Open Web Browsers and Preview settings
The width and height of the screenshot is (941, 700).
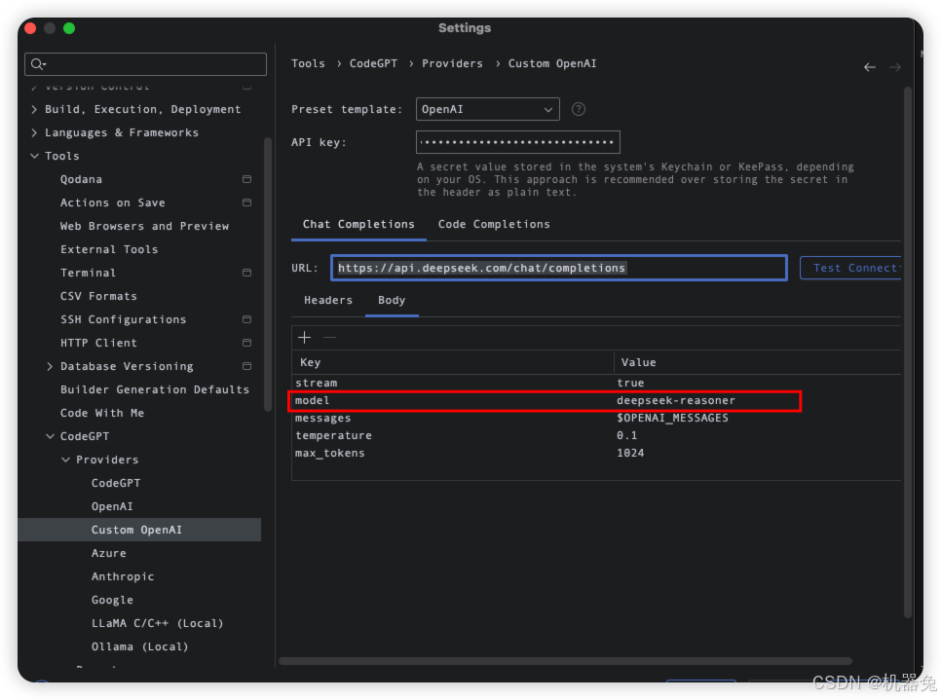[144, 226]
